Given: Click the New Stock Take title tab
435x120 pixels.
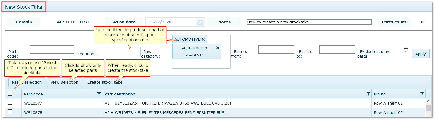Looking at the screenshot, I should [24, 7].
